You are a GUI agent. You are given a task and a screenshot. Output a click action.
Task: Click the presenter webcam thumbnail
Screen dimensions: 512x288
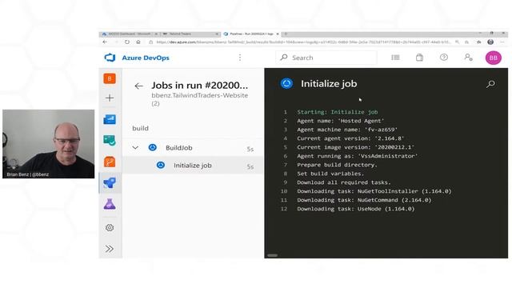coord(48,144)
